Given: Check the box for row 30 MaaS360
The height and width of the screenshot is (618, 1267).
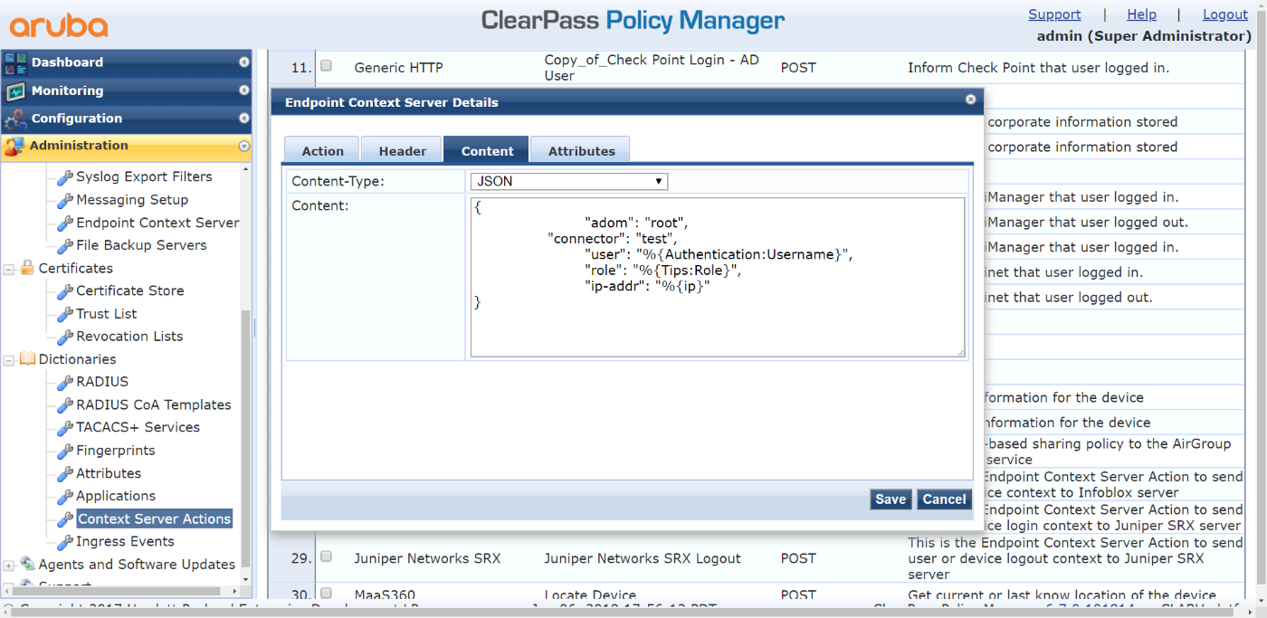Looking at the screenshot, I should point(327,594).
